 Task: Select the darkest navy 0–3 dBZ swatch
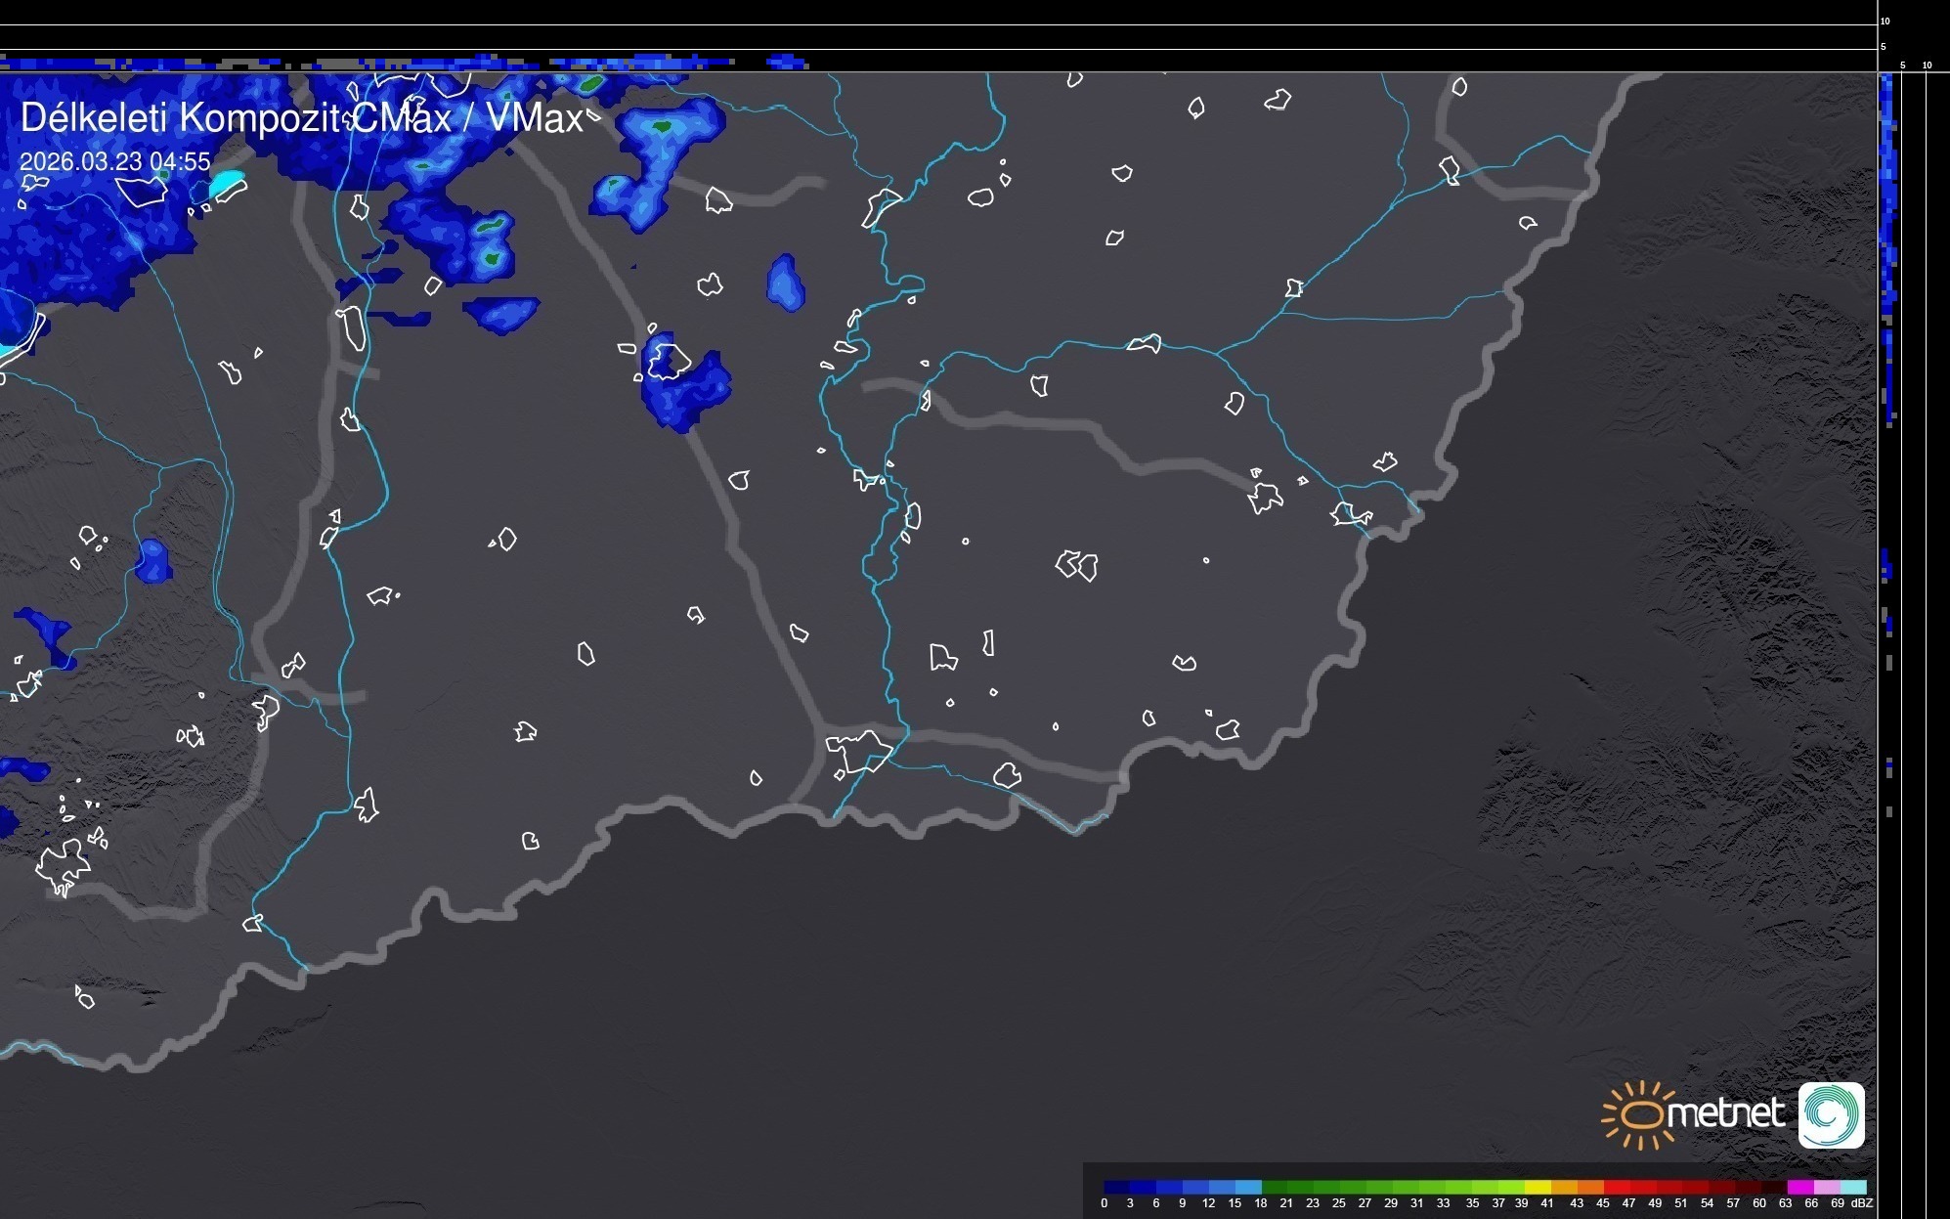(x=1116, y=1187)
